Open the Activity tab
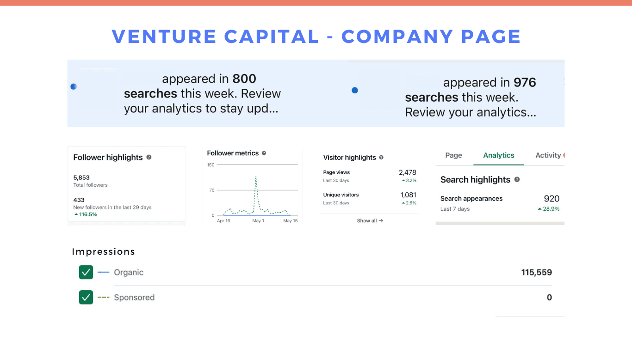Screen dimensions: 632x355 point(548,155)
